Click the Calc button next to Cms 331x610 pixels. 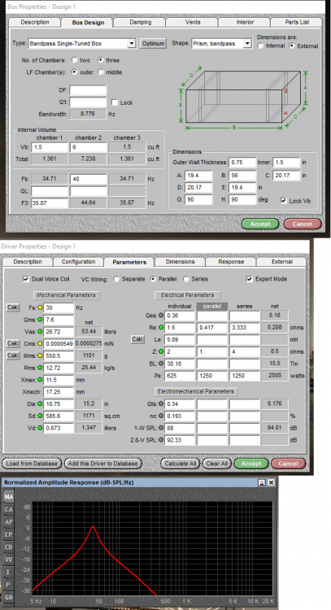[x=13, y=343]
